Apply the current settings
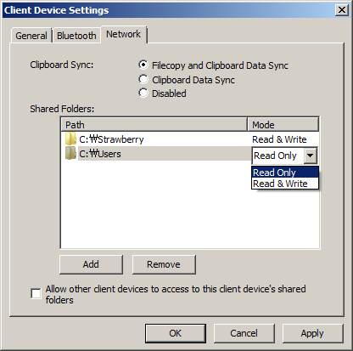 point(312,333)
